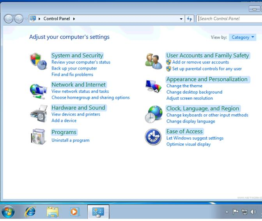This screenshot has width=262, height=221.
Task: Click the volume speaker tray icon
Action: (x=253, y=212)
